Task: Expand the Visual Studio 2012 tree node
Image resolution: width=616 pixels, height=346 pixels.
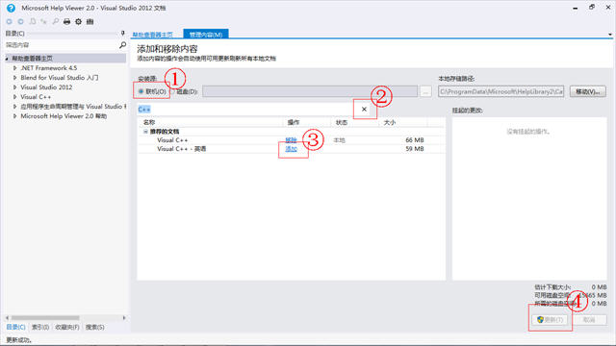Action: pyautogui.click(x=15, y=87)
